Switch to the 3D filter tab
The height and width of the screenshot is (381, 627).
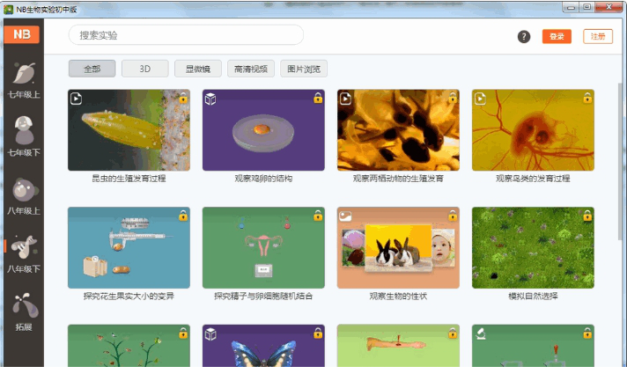coord(144,69)
